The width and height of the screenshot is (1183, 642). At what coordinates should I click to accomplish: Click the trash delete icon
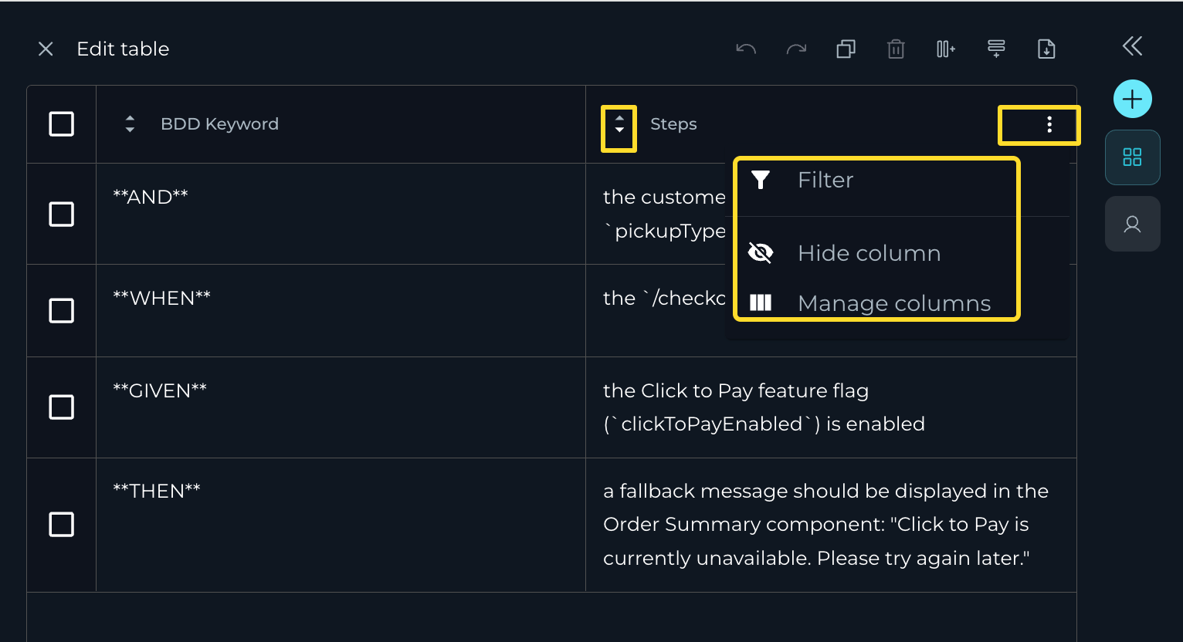click(896, 49)
